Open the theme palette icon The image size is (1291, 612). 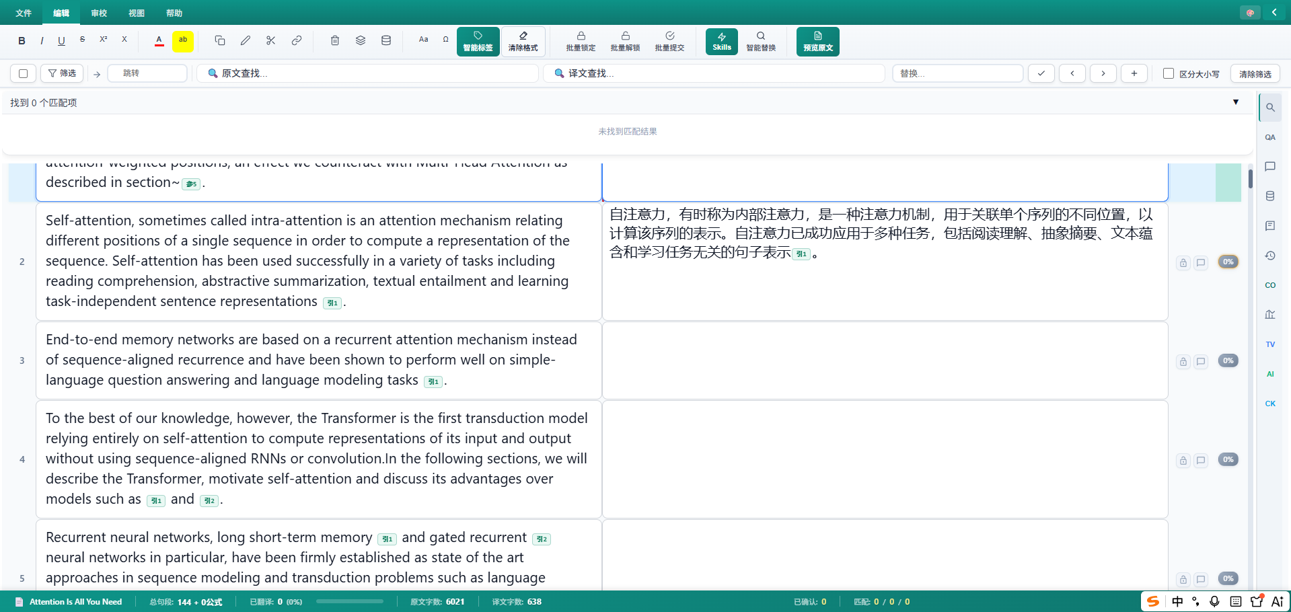1250,13
